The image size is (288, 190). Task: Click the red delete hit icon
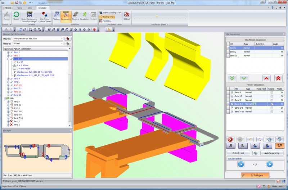coord(230,139)
